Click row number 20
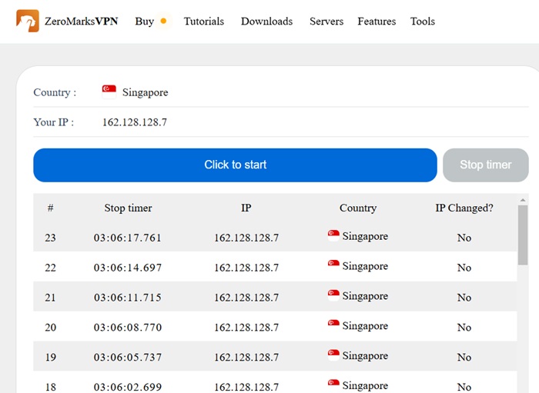This screenshot has width=539, height=393. (x=51, y=328)
